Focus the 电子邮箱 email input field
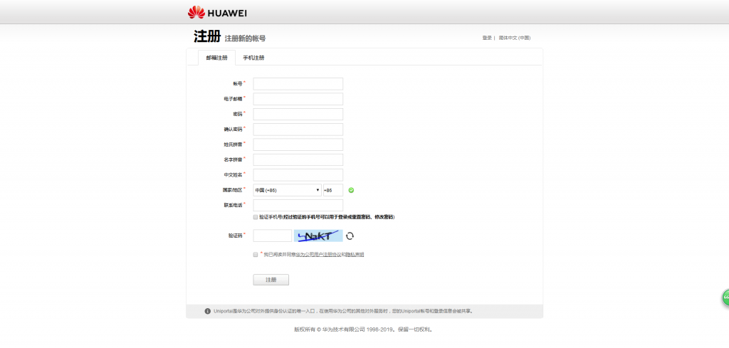The height and width of the screenshot is (348, 729). point(298,99)
